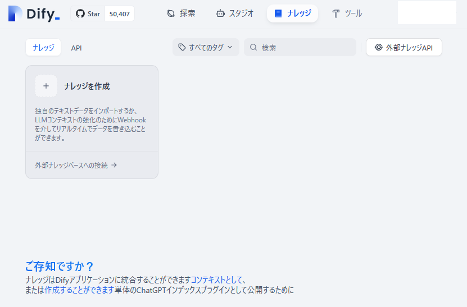The image size is (467, 307).
Task: Open スタジオ (Studio) in top navigation
Action: click(x=235, y=13)
